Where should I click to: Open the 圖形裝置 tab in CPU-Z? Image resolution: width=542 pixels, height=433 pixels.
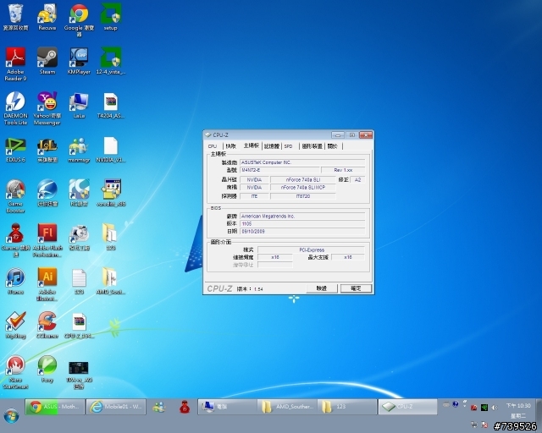312,146
